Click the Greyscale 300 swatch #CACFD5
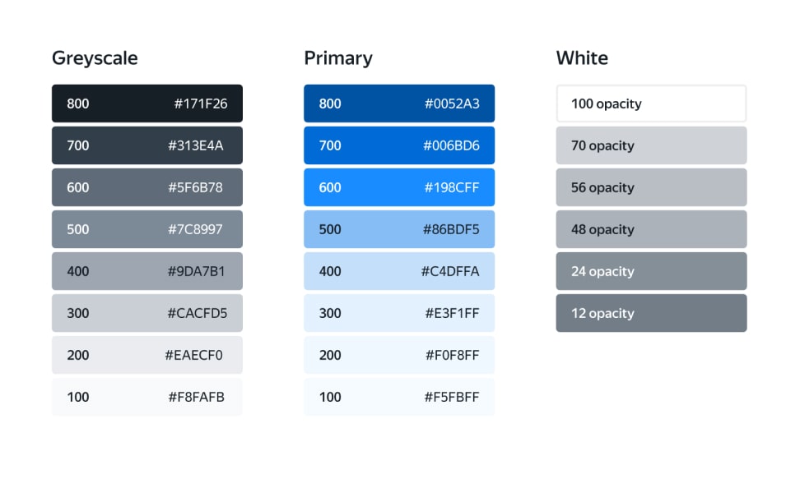 coord(147,313)
